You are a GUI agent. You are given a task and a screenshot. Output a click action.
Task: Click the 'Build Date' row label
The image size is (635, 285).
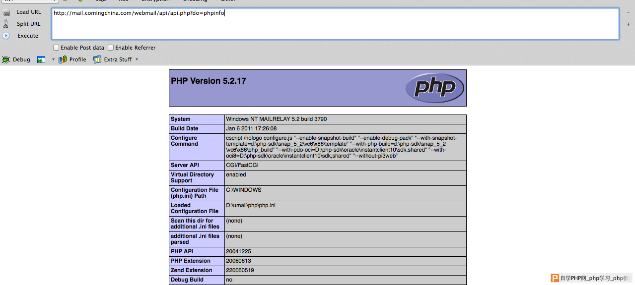click(x=185, y=128)
